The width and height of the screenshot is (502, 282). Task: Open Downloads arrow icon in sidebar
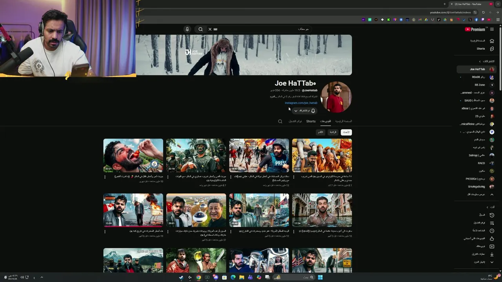click(x=492, y=254)
